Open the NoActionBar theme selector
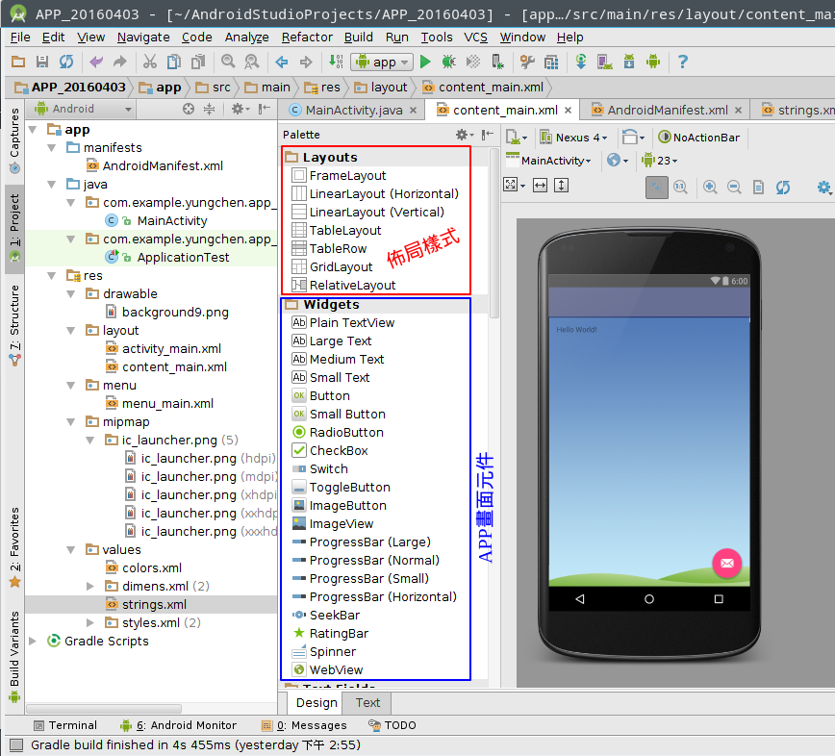835x756 pixels. pyautogui.click(x=699, y=138)
